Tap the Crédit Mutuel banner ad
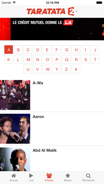104x184 pixels. tap(52, 29)
